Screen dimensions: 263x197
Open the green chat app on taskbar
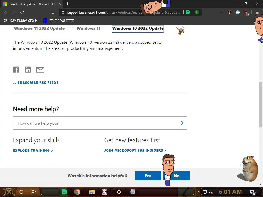coord(64,192)
